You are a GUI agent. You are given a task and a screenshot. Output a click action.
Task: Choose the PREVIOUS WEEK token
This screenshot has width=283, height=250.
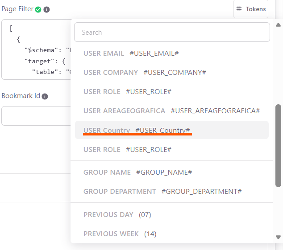(x=120, y=234)
